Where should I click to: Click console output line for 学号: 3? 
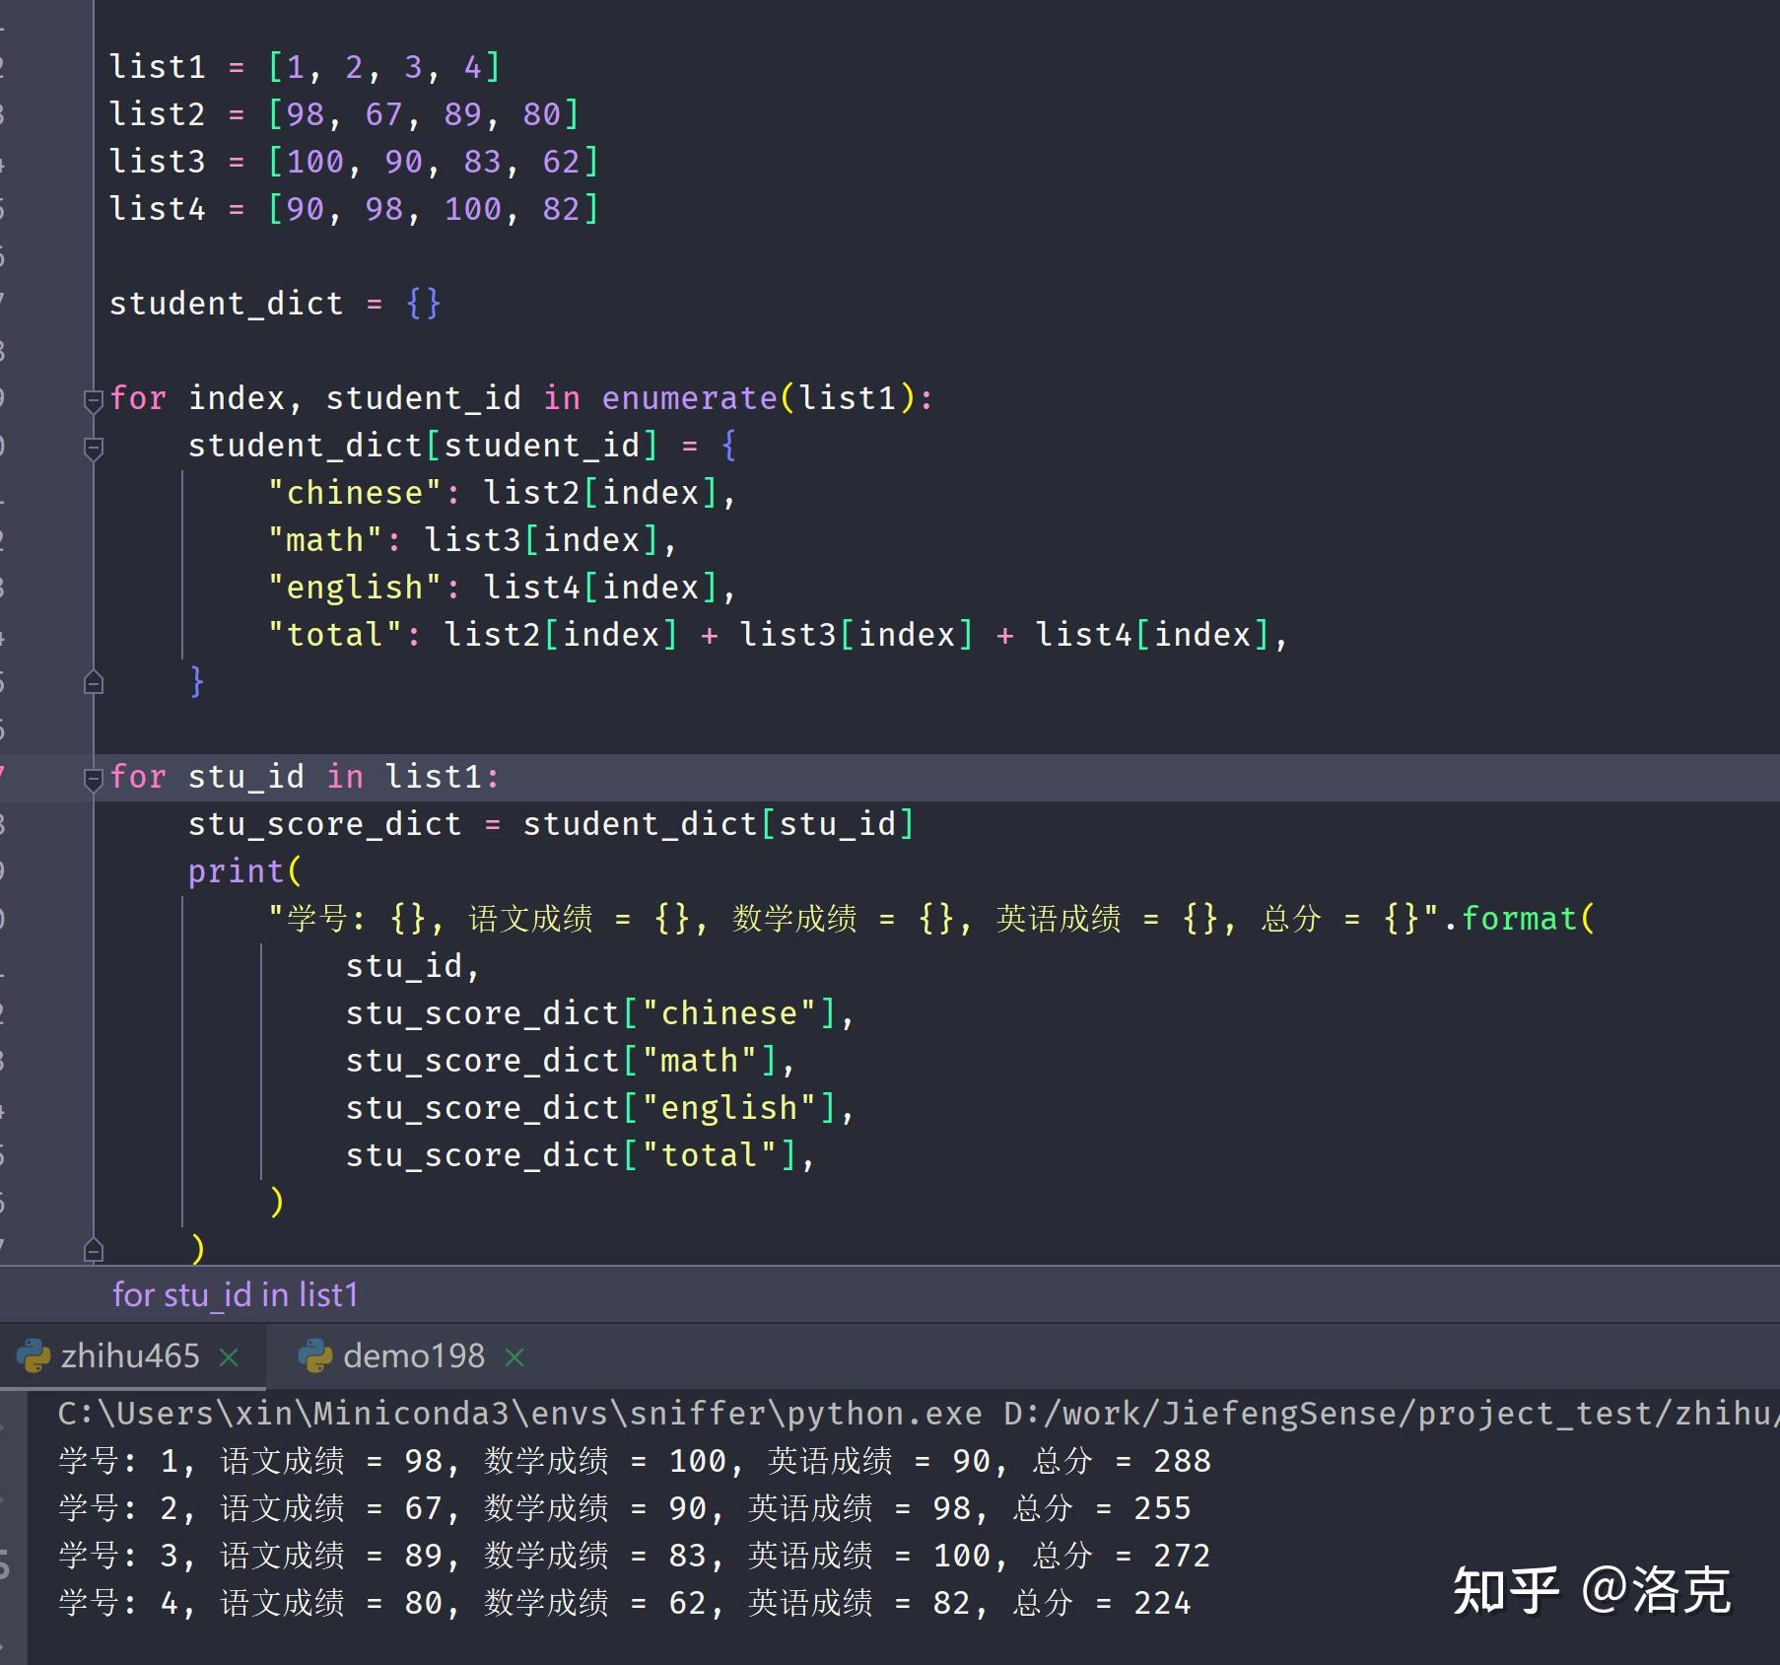point(634,1556)
